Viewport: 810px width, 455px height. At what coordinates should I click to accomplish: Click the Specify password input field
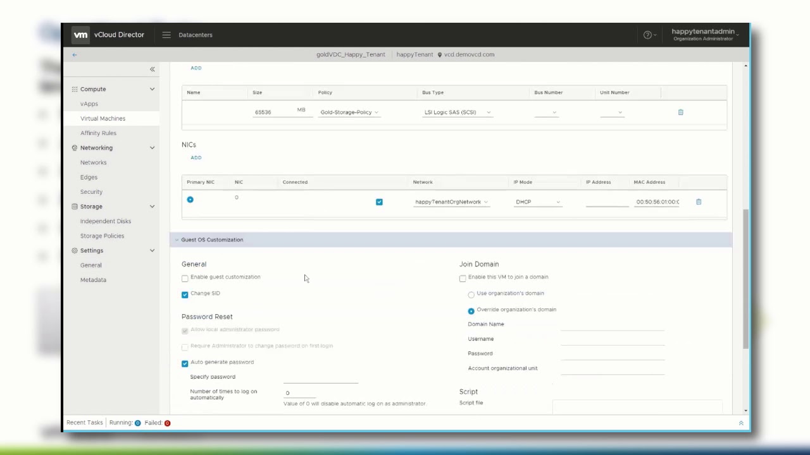[x=321, y=377]
